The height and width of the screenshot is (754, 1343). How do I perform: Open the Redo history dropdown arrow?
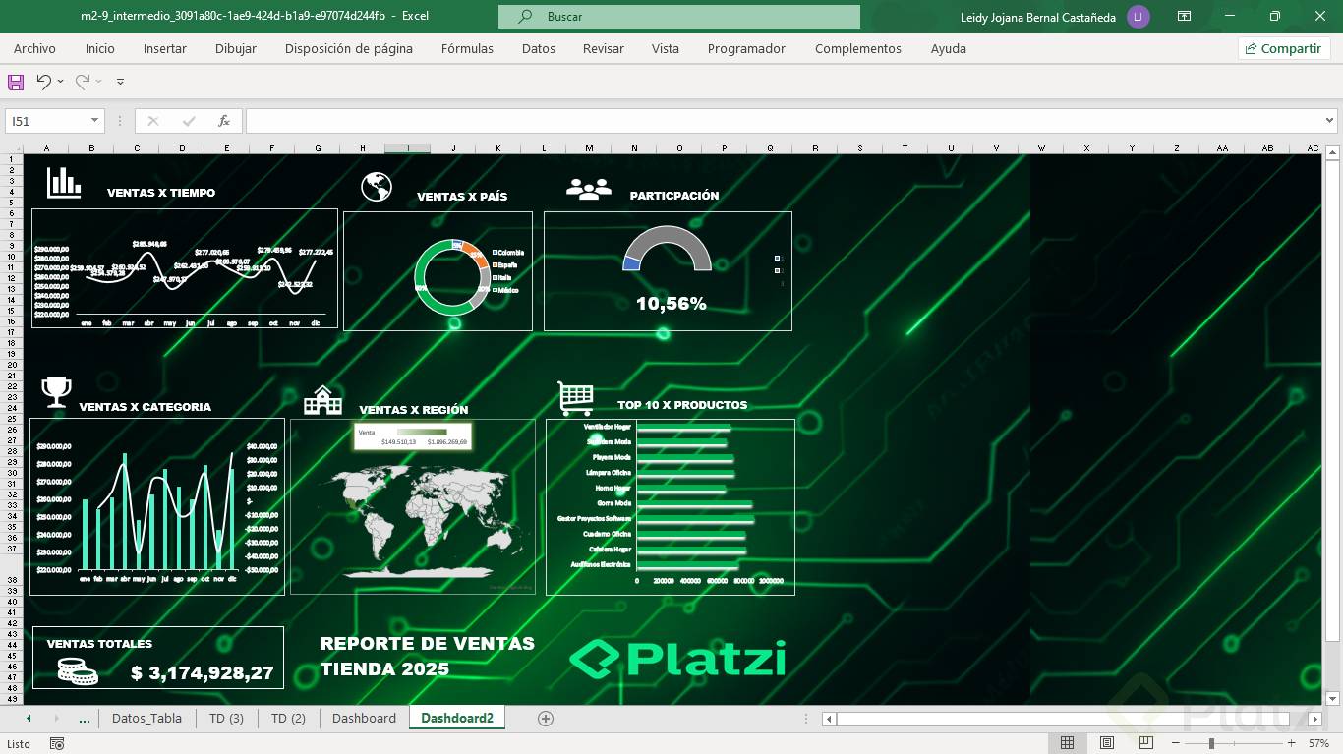click(99, 82)
